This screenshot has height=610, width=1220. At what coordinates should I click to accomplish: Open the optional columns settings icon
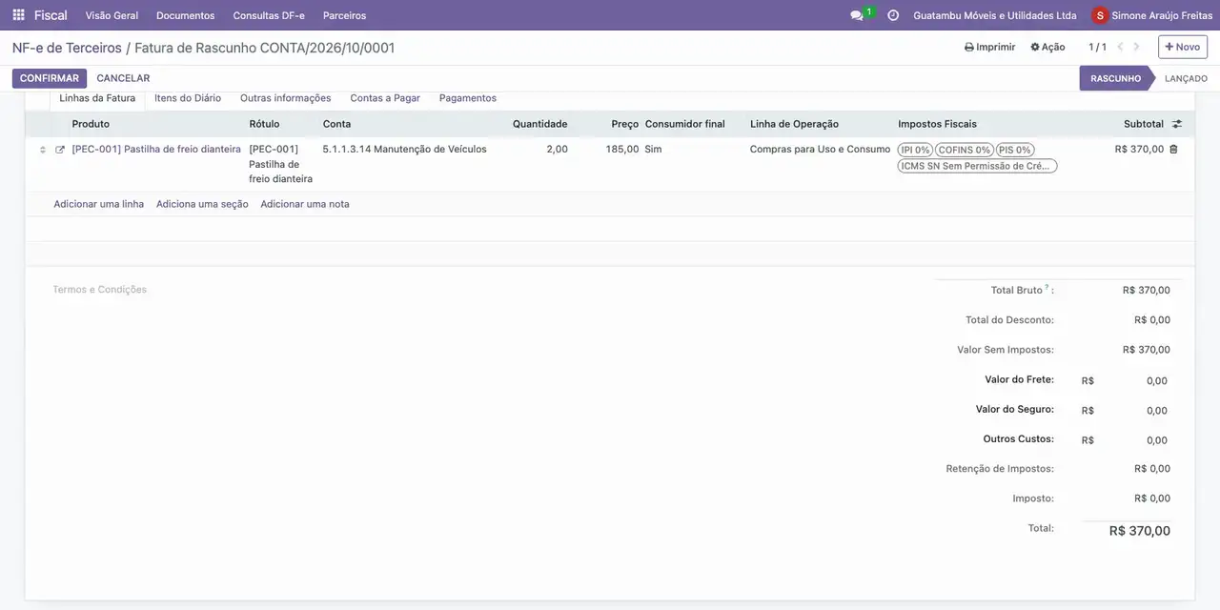point(1177,124)
